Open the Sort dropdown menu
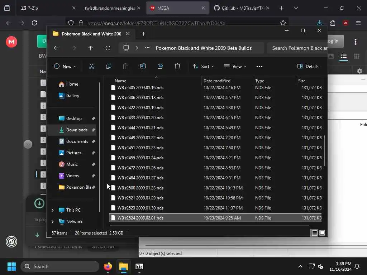The image size is (367, 275). pyautogui.click(x=203, y=66)
